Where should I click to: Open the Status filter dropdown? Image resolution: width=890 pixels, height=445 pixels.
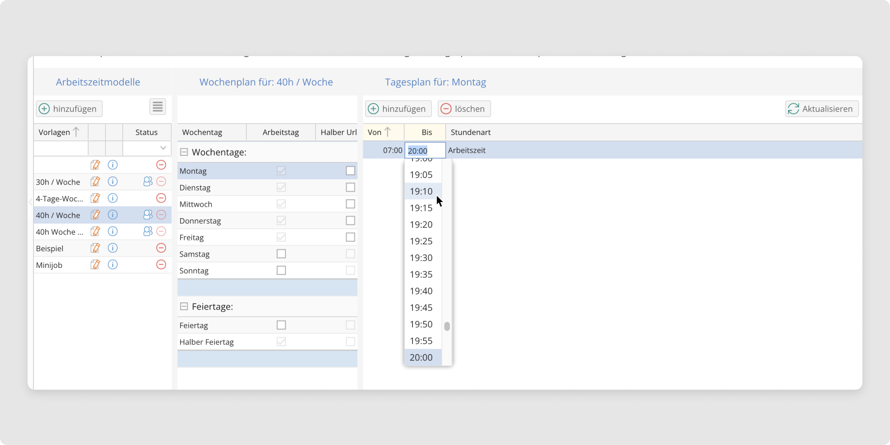tap(163, 148)
